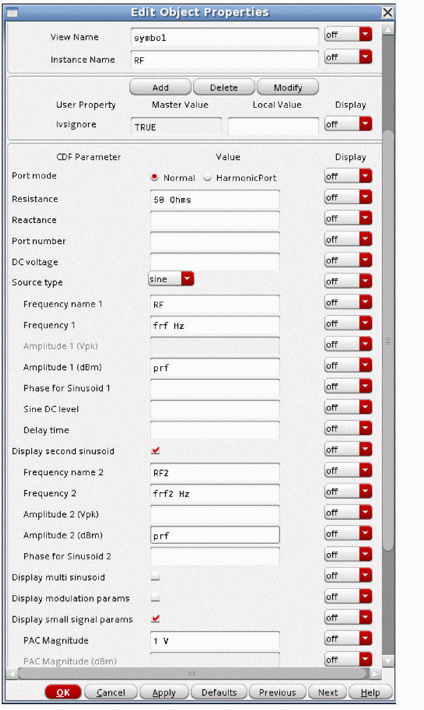
Task: Close the Edit Object Properties dialog
Action: 387,12
